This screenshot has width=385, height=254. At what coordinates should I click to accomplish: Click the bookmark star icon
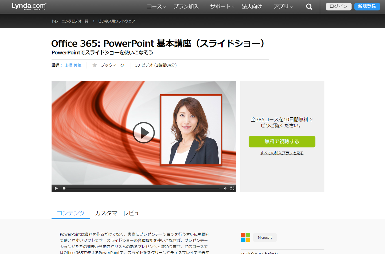[x=95, y=65]
